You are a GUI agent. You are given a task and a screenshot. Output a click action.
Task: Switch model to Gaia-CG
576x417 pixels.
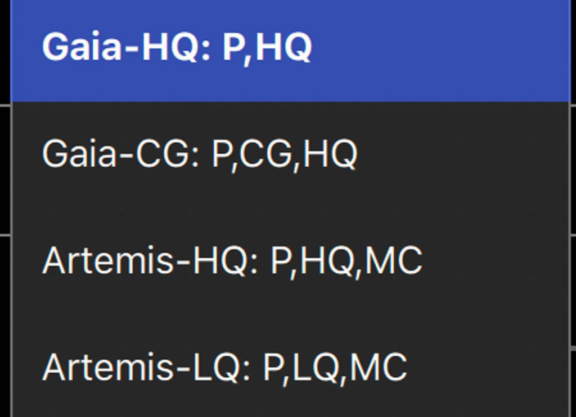point(290,154)
